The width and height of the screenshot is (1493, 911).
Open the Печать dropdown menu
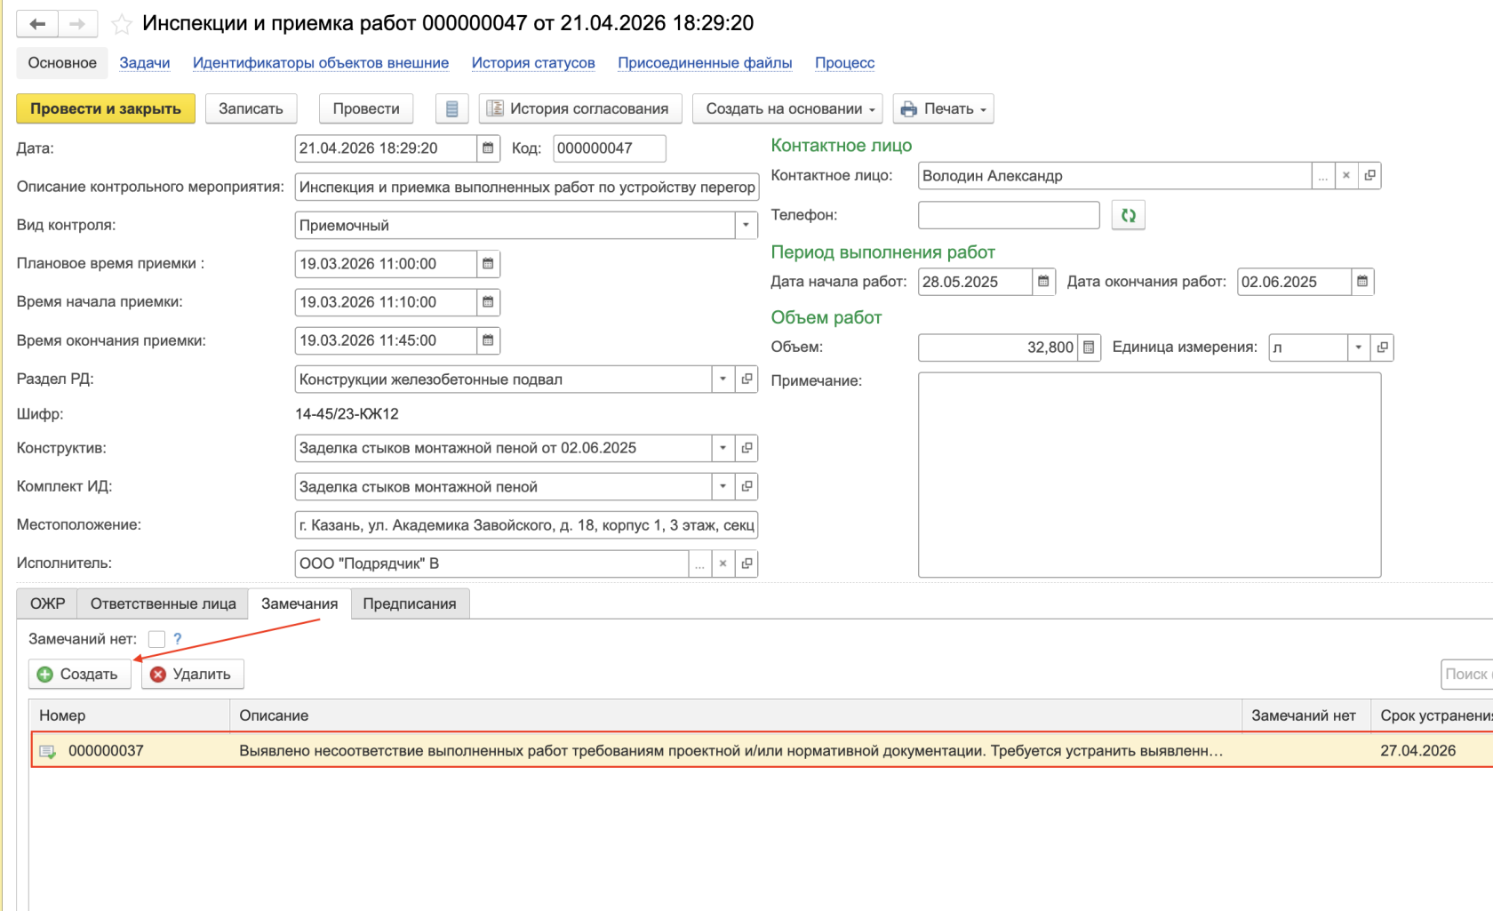tap(943, 108)
